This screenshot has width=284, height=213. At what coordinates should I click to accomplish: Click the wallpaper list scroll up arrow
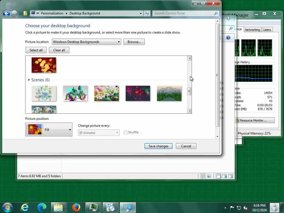189,58
